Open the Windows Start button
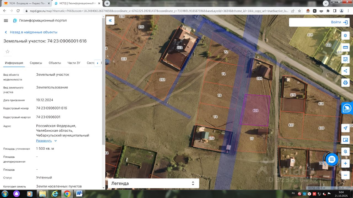Viewport: 353px width, 198px height. coord(5,194)
